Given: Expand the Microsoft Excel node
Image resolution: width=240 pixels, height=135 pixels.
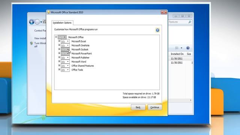Looking at the screenshot, I should [59, 41].
